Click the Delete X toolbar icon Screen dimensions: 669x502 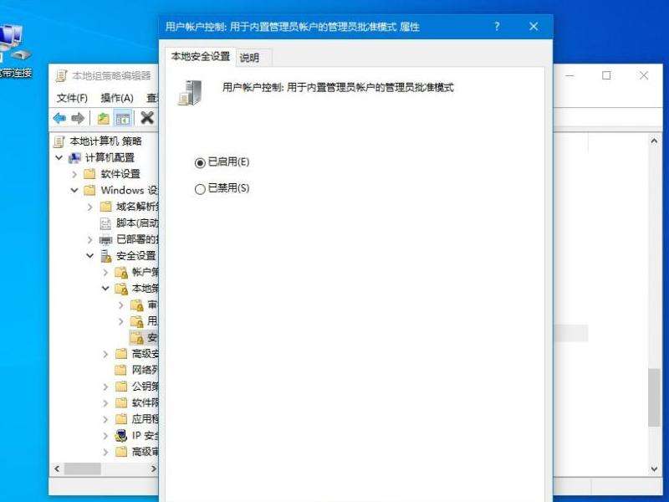coord(147,117)
